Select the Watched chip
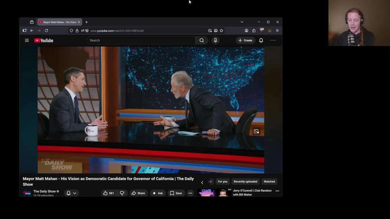390x219 pixels. coord(269,182)
